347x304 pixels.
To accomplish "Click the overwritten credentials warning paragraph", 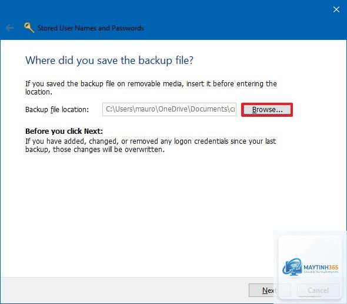I will pos(151,146).
